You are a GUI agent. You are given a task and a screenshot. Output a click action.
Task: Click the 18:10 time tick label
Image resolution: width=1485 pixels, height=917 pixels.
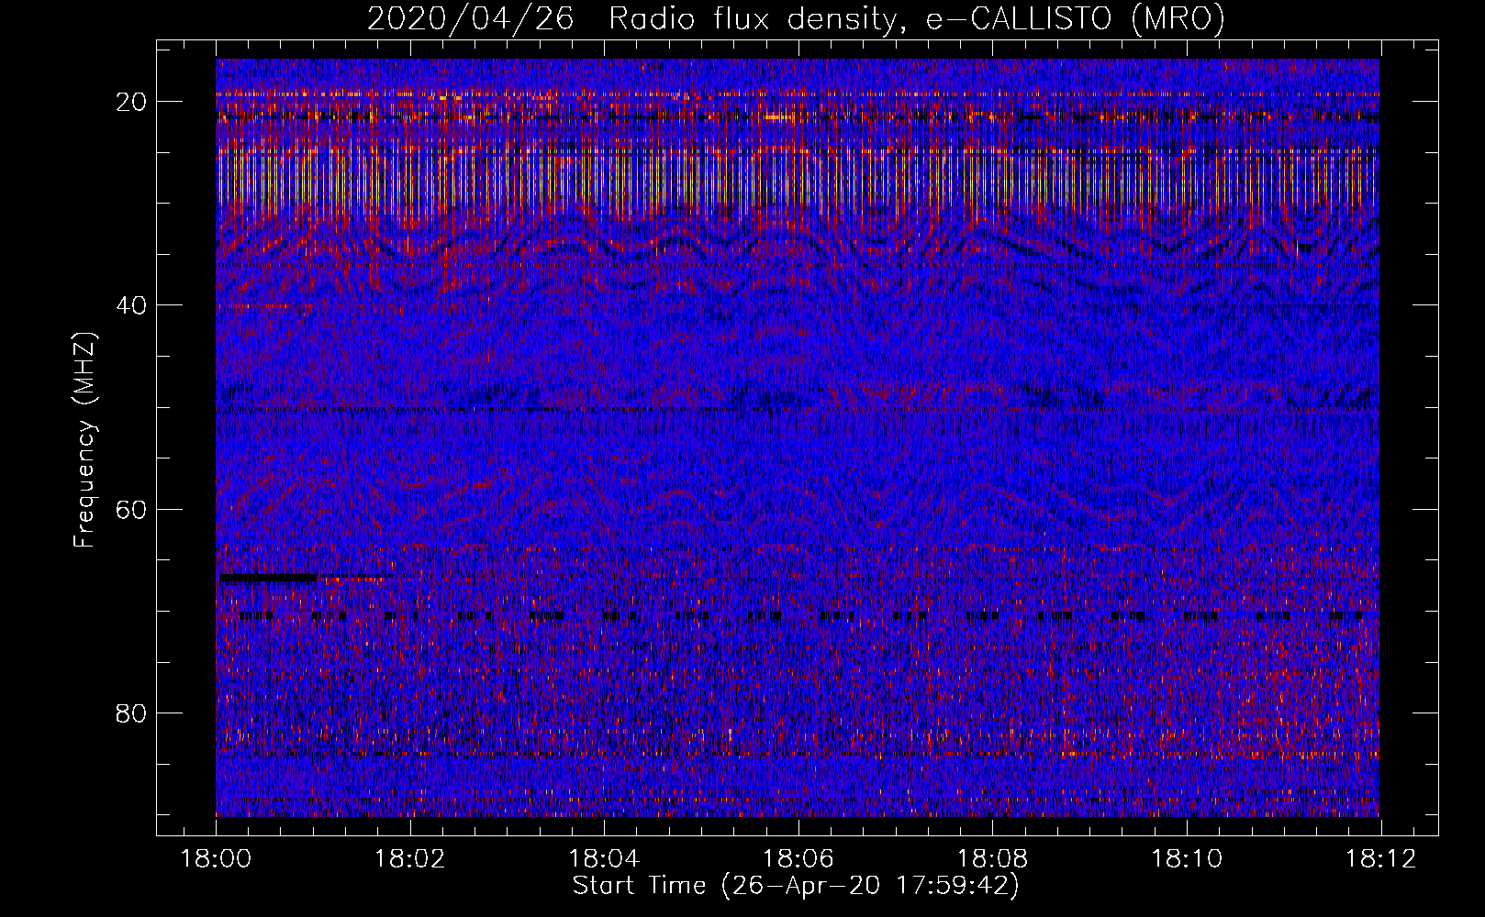(x=1186, y=859)
